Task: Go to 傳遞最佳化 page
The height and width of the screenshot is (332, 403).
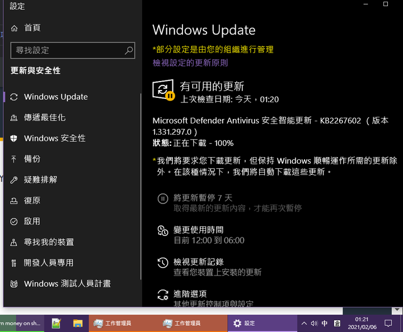Action: [x=72, y=118]
